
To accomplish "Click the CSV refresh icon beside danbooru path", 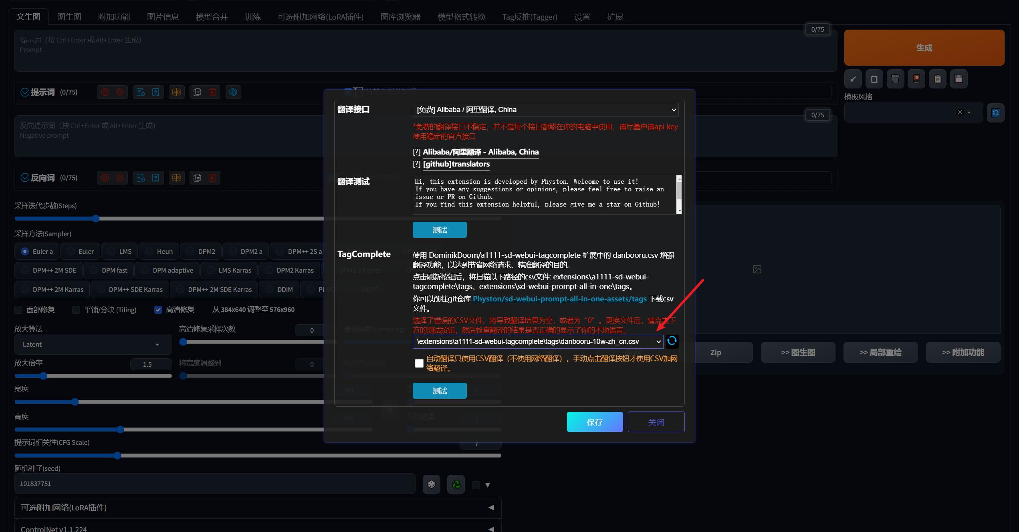I will 672,341.
